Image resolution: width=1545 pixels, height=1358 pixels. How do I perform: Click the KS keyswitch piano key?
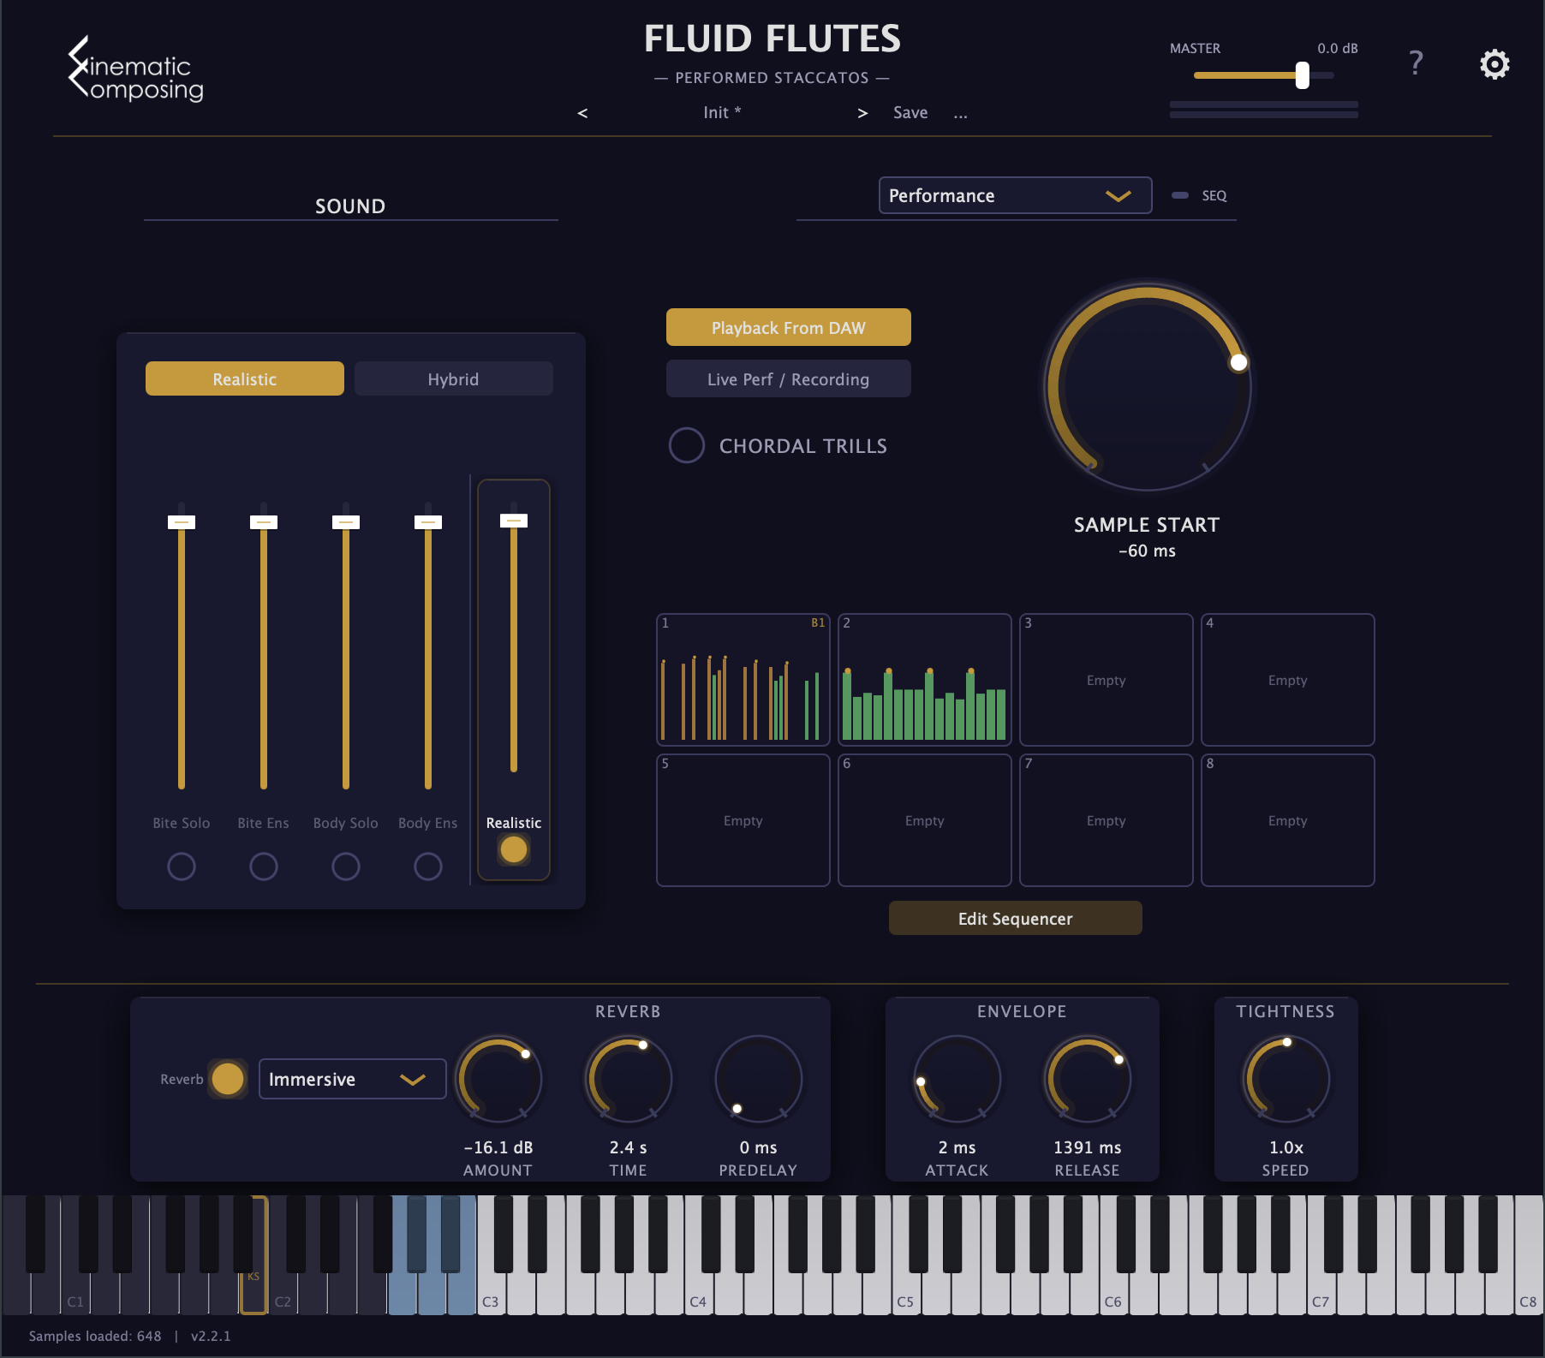point(254,1293)
